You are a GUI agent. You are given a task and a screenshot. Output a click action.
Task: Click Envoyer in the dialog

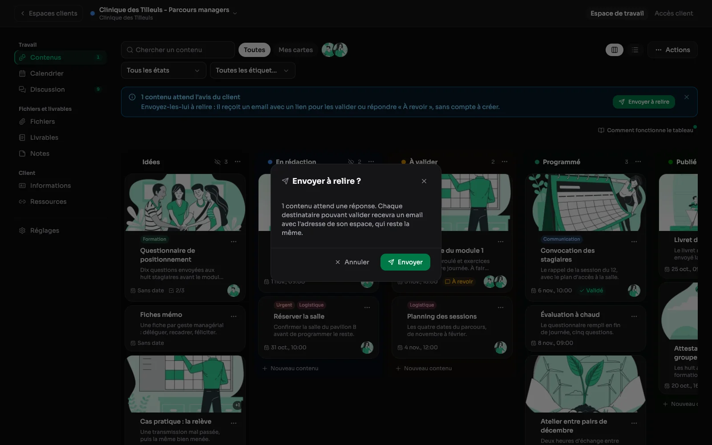(405, 262)
